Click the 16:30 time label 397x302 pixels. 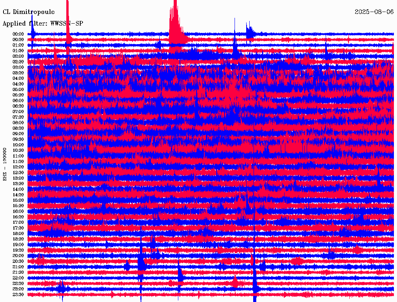tap(18, 217)
